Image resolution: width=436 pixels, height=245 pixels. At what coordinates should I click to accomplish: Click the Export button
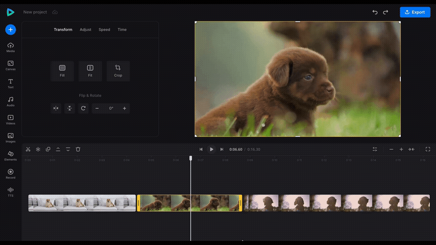tap(415, 12)
